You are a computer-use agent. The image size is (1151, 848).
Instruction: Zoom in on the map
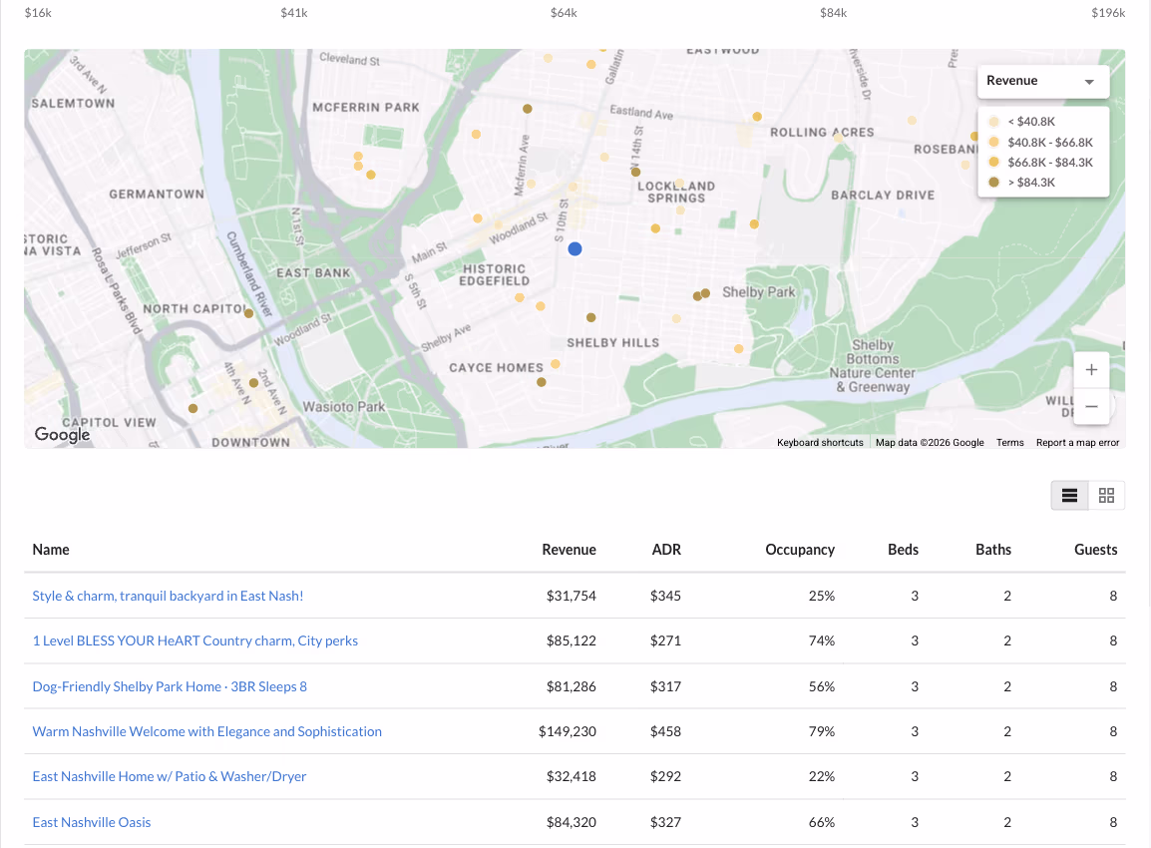tap(1091, 370)
